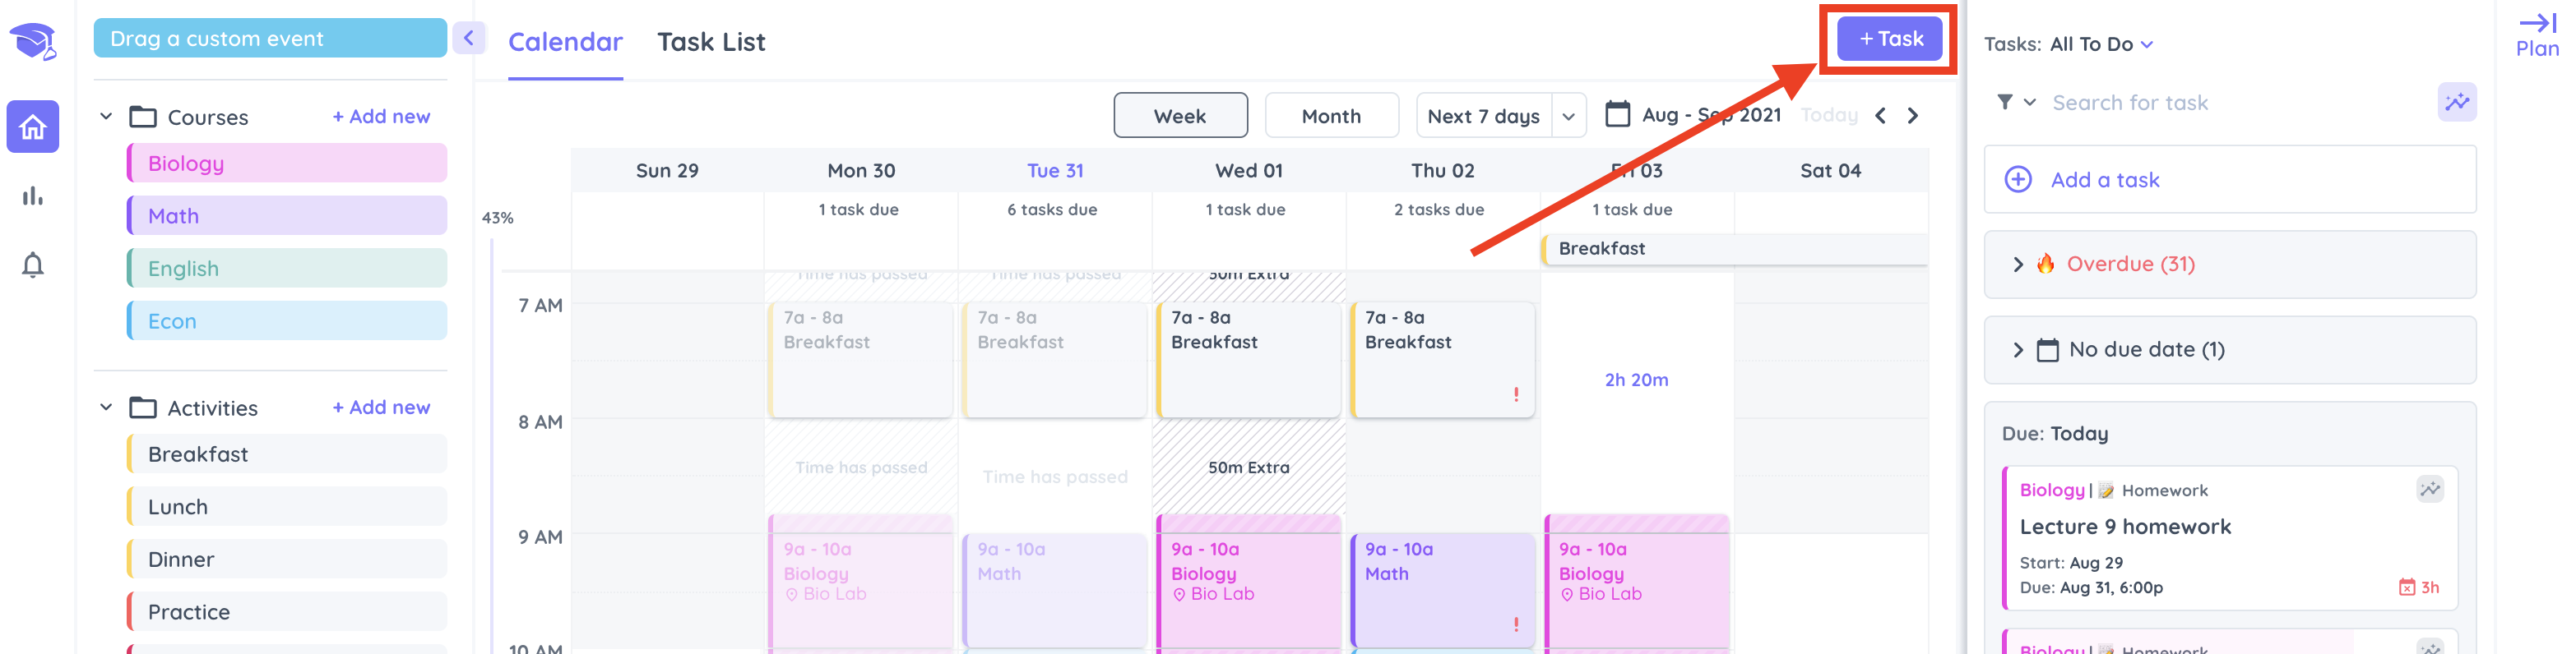Click the Plan collapse arrow icon

2537,24
